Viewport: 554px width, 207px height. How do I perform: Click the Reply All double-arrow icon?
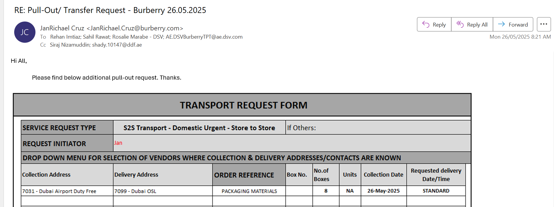(x=460, y=24)
